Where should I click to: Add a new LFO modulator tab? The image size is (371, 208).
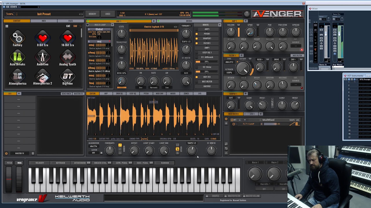click(260, 114)
